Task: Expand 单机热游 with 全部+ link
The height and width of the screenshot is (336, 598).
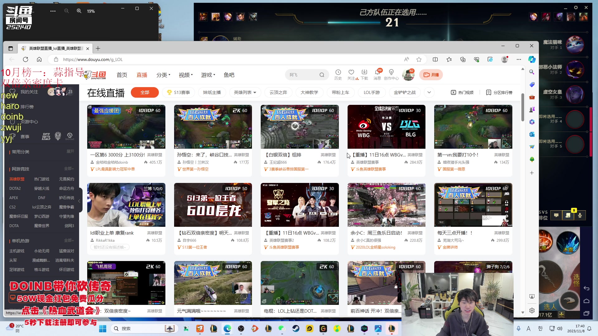Action: click(69, 240)
